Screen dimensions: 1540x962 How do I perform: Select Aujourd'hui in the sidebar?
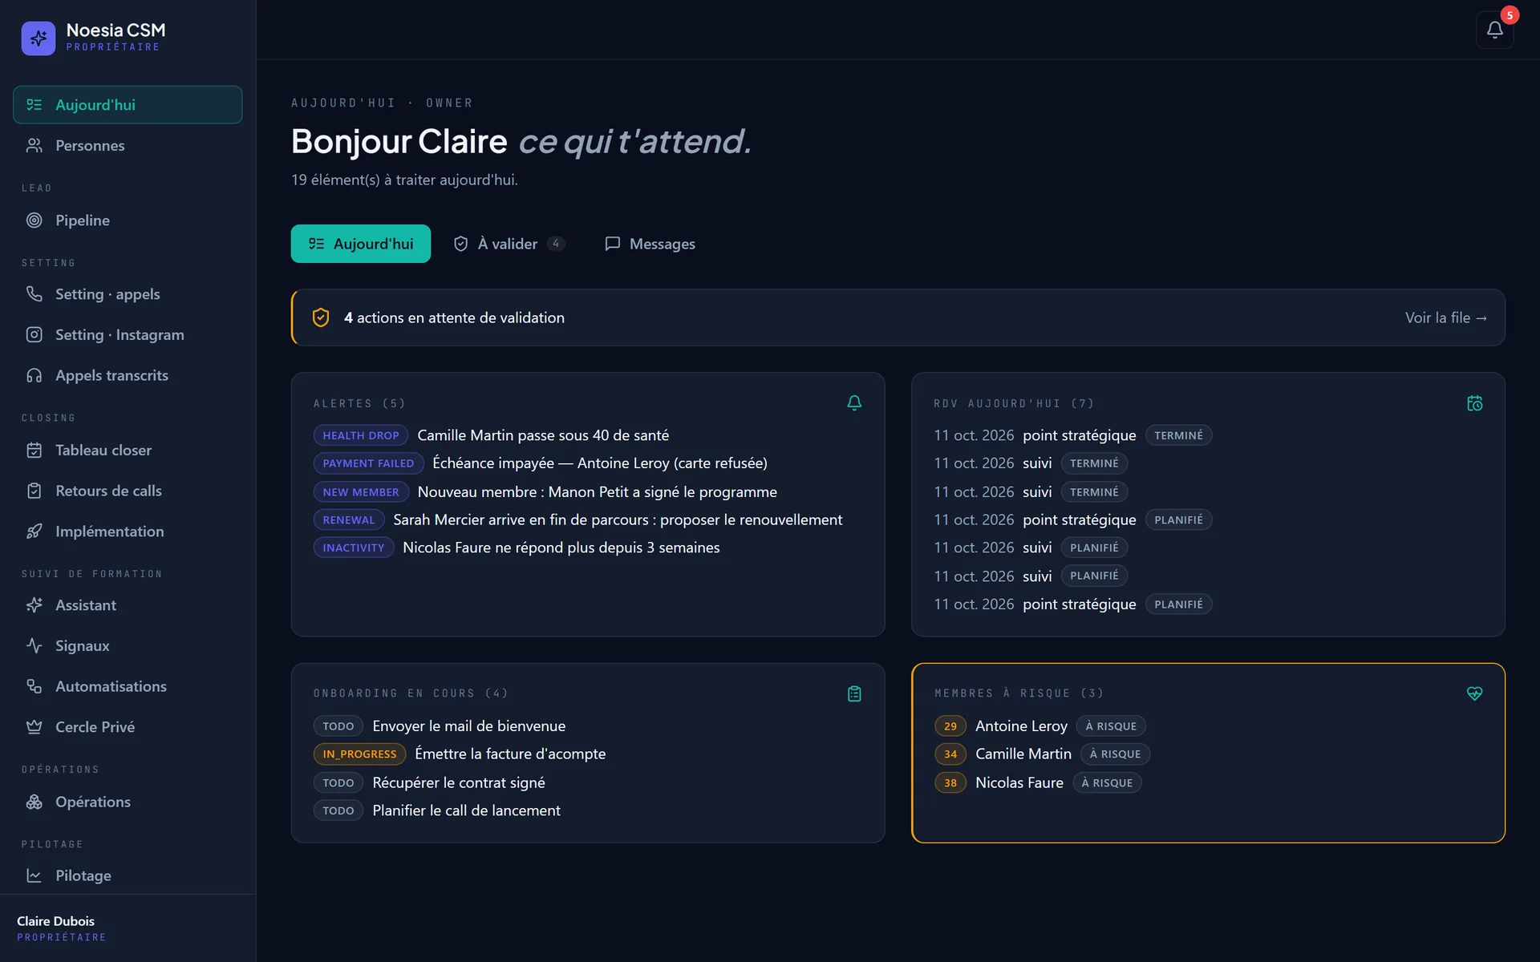point(128,105)
